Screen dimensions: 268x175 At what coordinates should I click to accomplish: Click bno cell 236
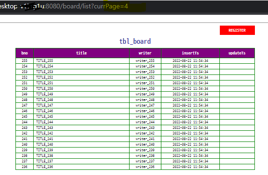[25, 167]
